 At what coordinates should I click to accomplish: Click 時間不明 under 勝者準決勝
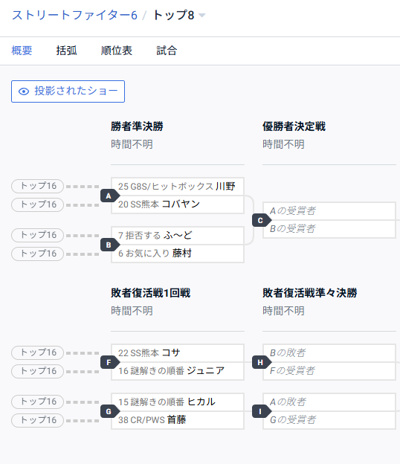coord(132,144)
